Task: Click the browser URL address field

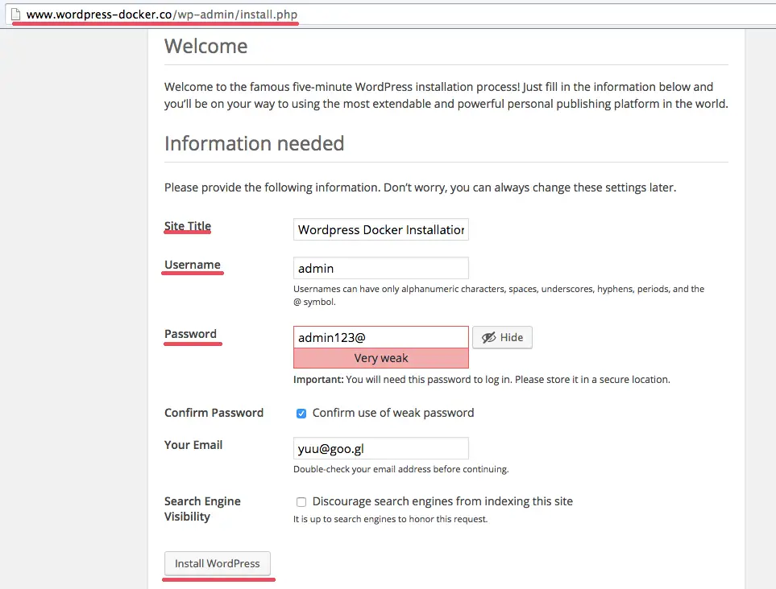Action: [391, 14]
